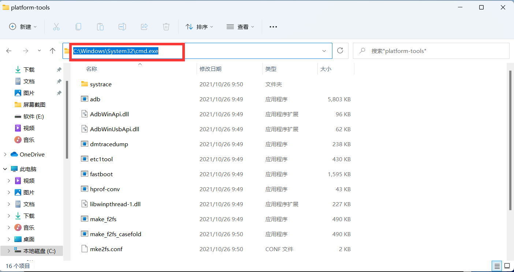Viewport: 514px width, 272px height.
Task: Expand the address bar history dropdown
Action: [x=324, y=51]
